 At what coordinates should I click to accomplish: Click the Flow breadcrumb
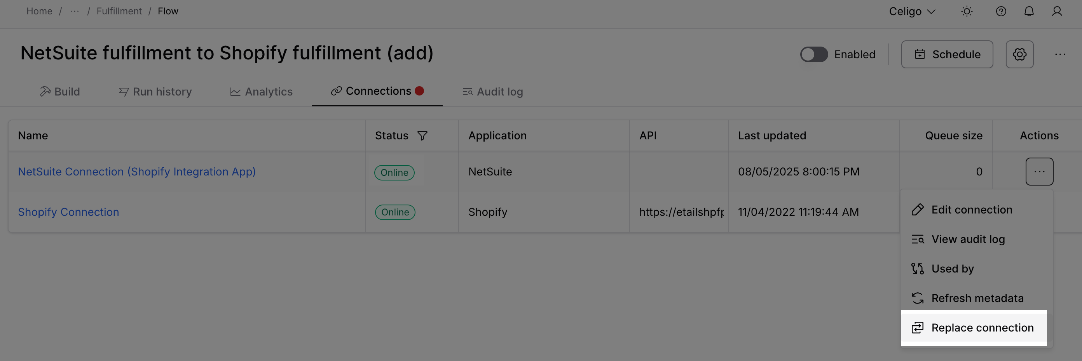click(x=168, y=11)
